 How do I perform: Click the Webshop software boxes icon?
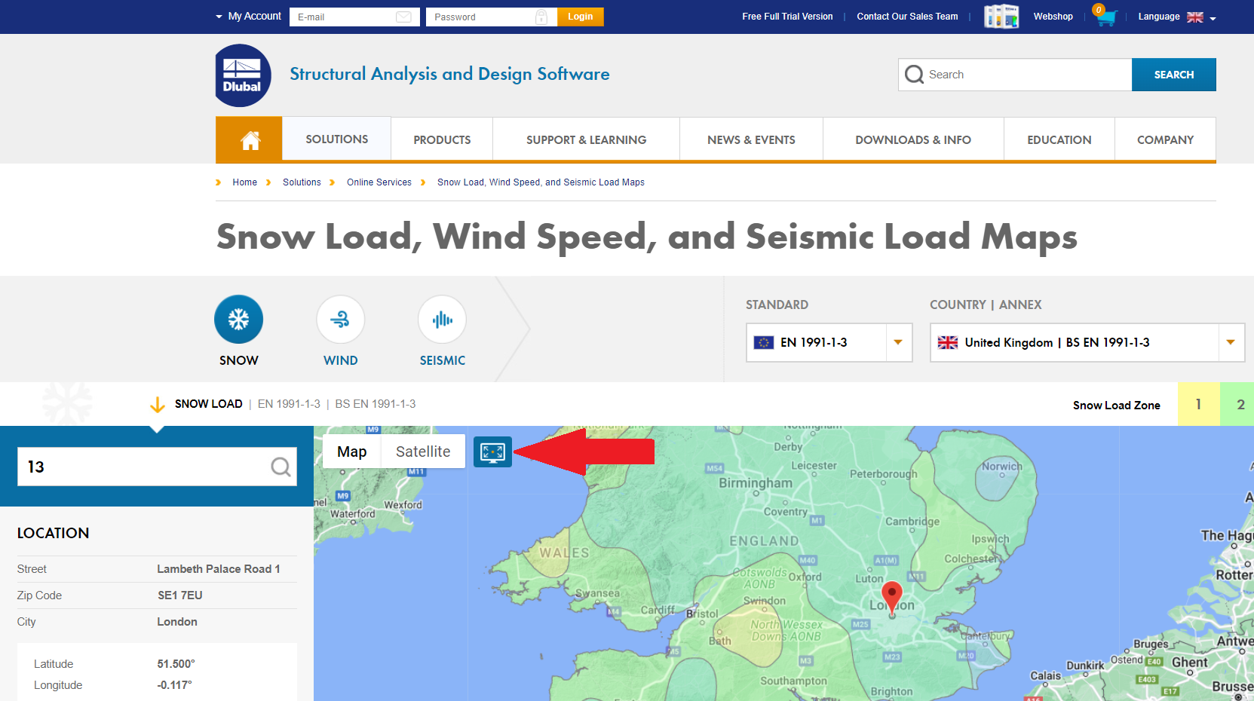pos(1001,17)
